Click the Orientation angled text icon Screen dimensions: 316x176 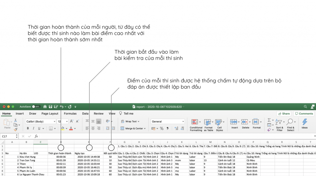108,121
